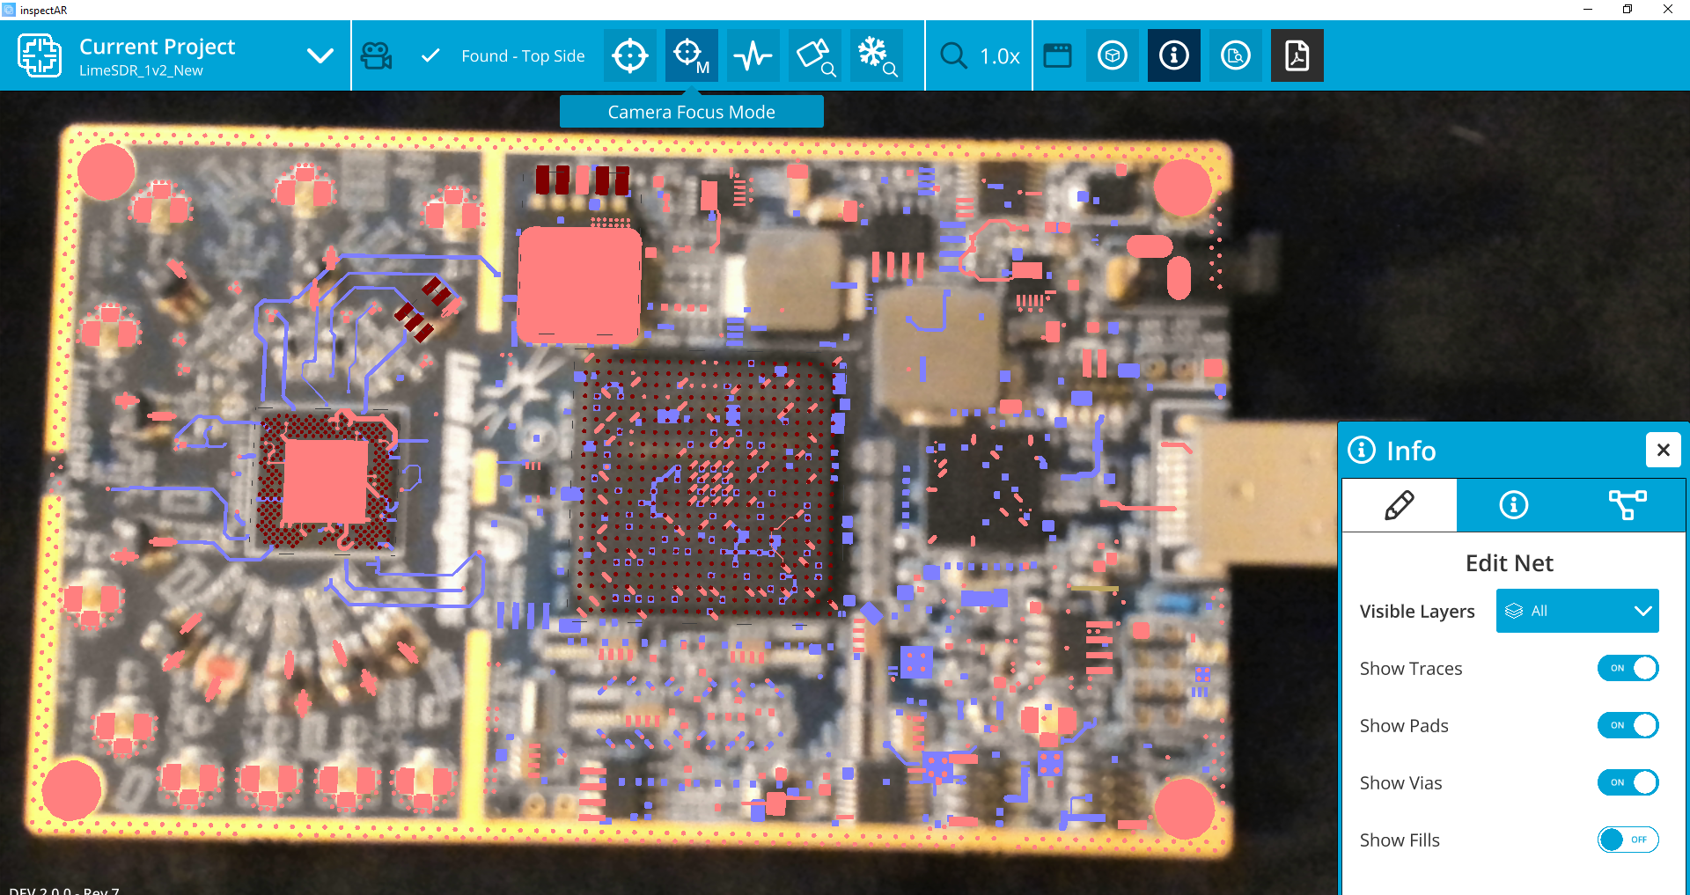Click the Found checkmark status icon

[x=430, y=55]
